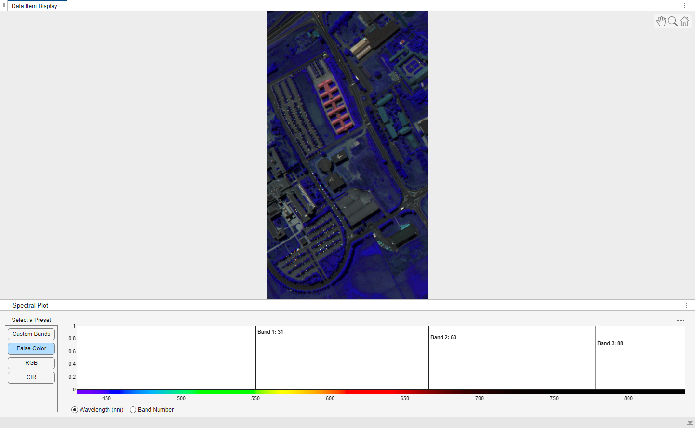Click the kebab icon on the Data Item Display
The width and height of the screenshot is (695, 428).
(685, 5)
